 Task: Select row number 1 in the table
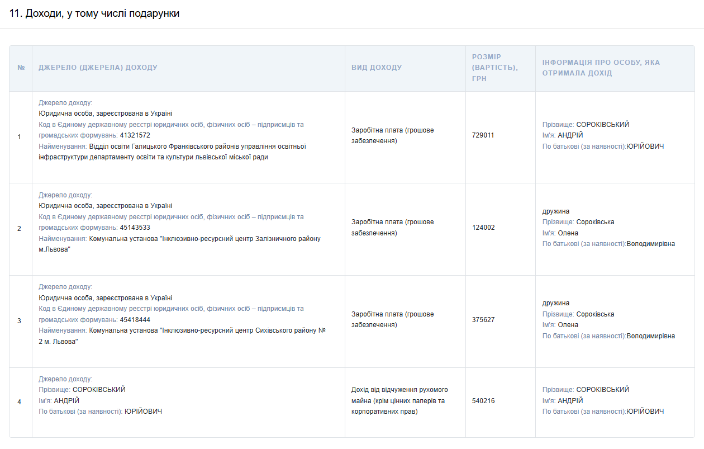tap(20, 137)
